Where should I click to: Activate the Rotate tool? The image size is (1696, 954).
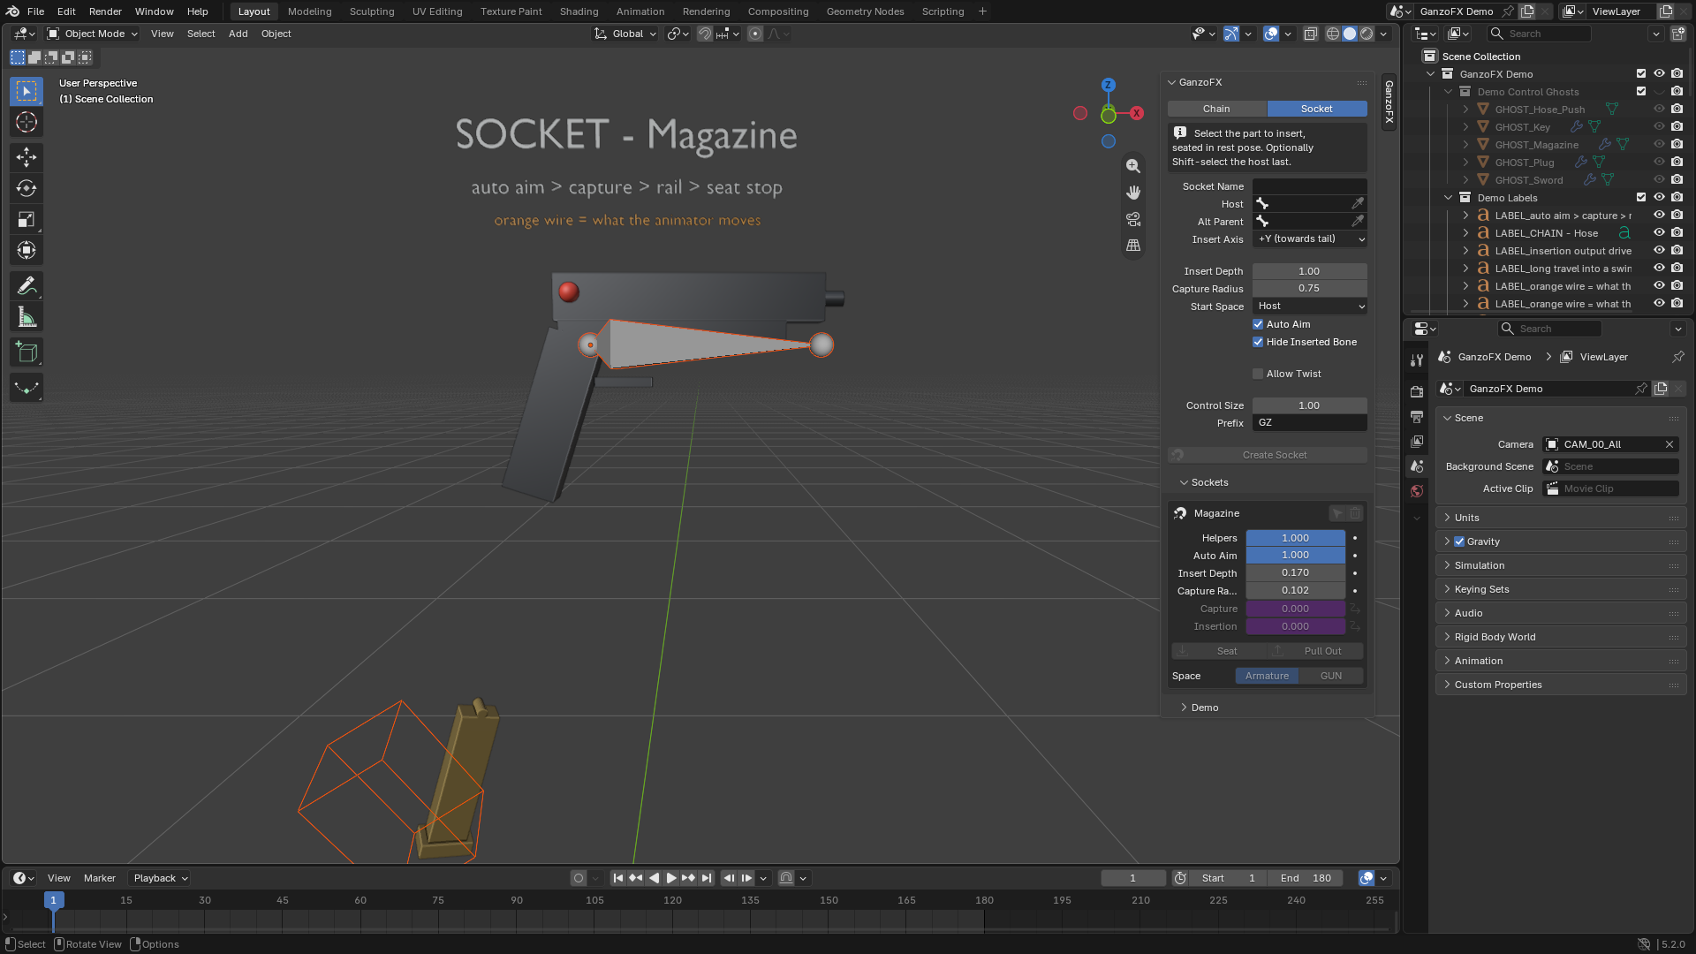pyautogui.click(x=26, y=188)
